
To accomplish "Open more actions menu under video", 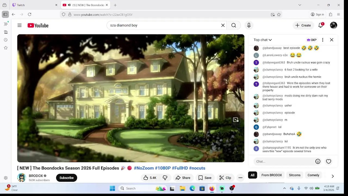I will click(x=240, y=178).
